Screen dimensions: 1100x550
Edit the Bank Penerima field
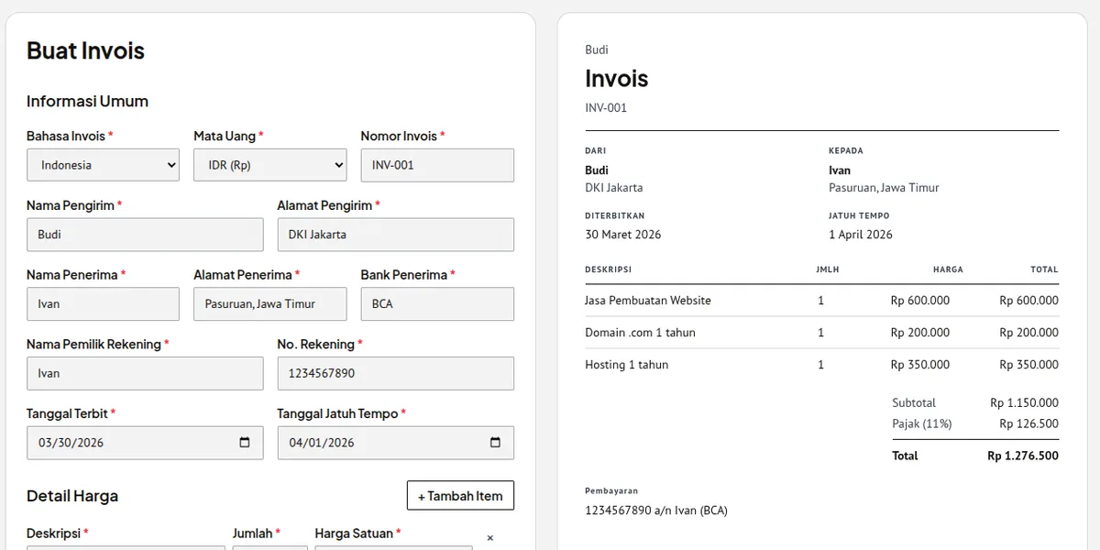436,304
